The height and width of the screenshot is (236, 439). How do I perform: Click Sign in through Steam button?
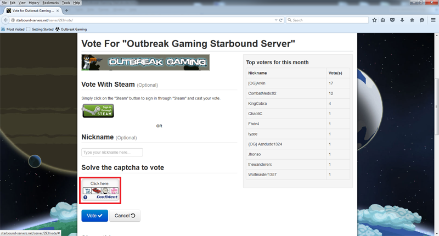[x=98, y=110]
